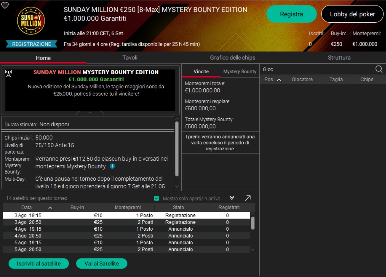Select the Mystery Bounty tab
Viewport: 386px width, 277px height.
tap(240, 71)
